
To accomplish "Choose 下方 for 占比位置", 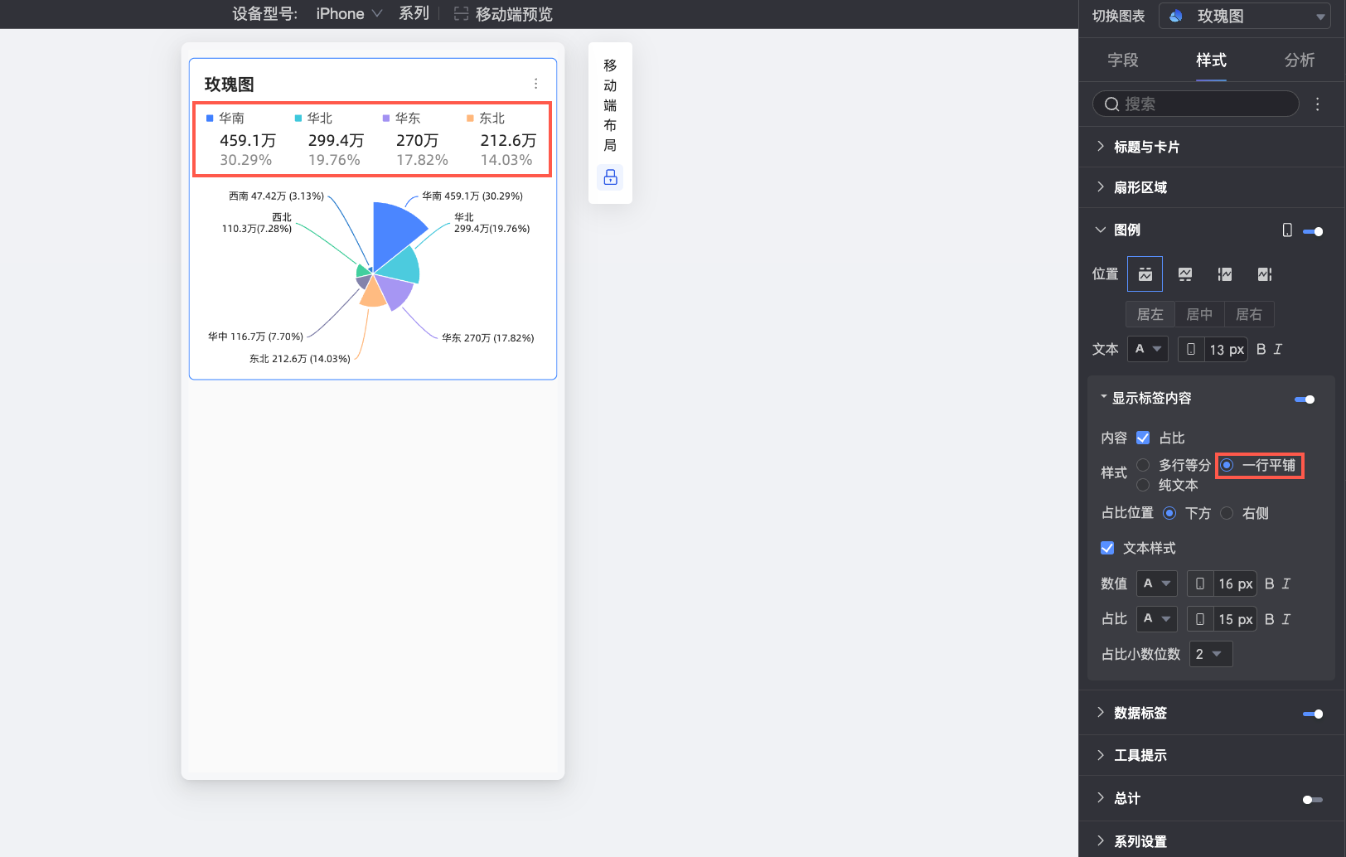I will (x=1169, y=513).
